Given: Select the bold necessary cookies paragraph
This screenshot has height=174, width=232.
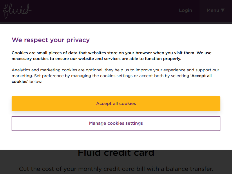Looking at the screenshot, I should pyautogui.click(x=111, y=56).
